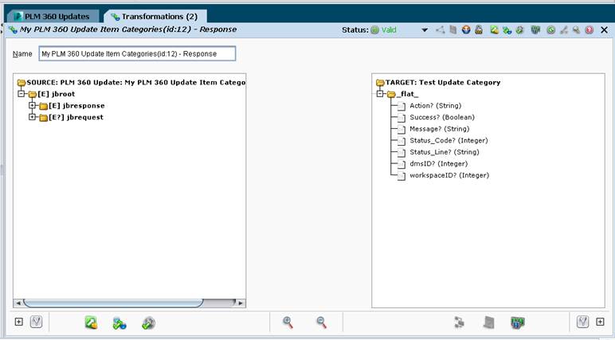Click the gray tree structure icon in bottom toolbar
Image resolution: width=615 pixels, height=340 pixels.
click(460, 322)
